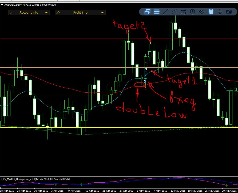
Task: Click the 30 Mar 2015 date label
Action: pyautogui.click(x=41, y=191)
